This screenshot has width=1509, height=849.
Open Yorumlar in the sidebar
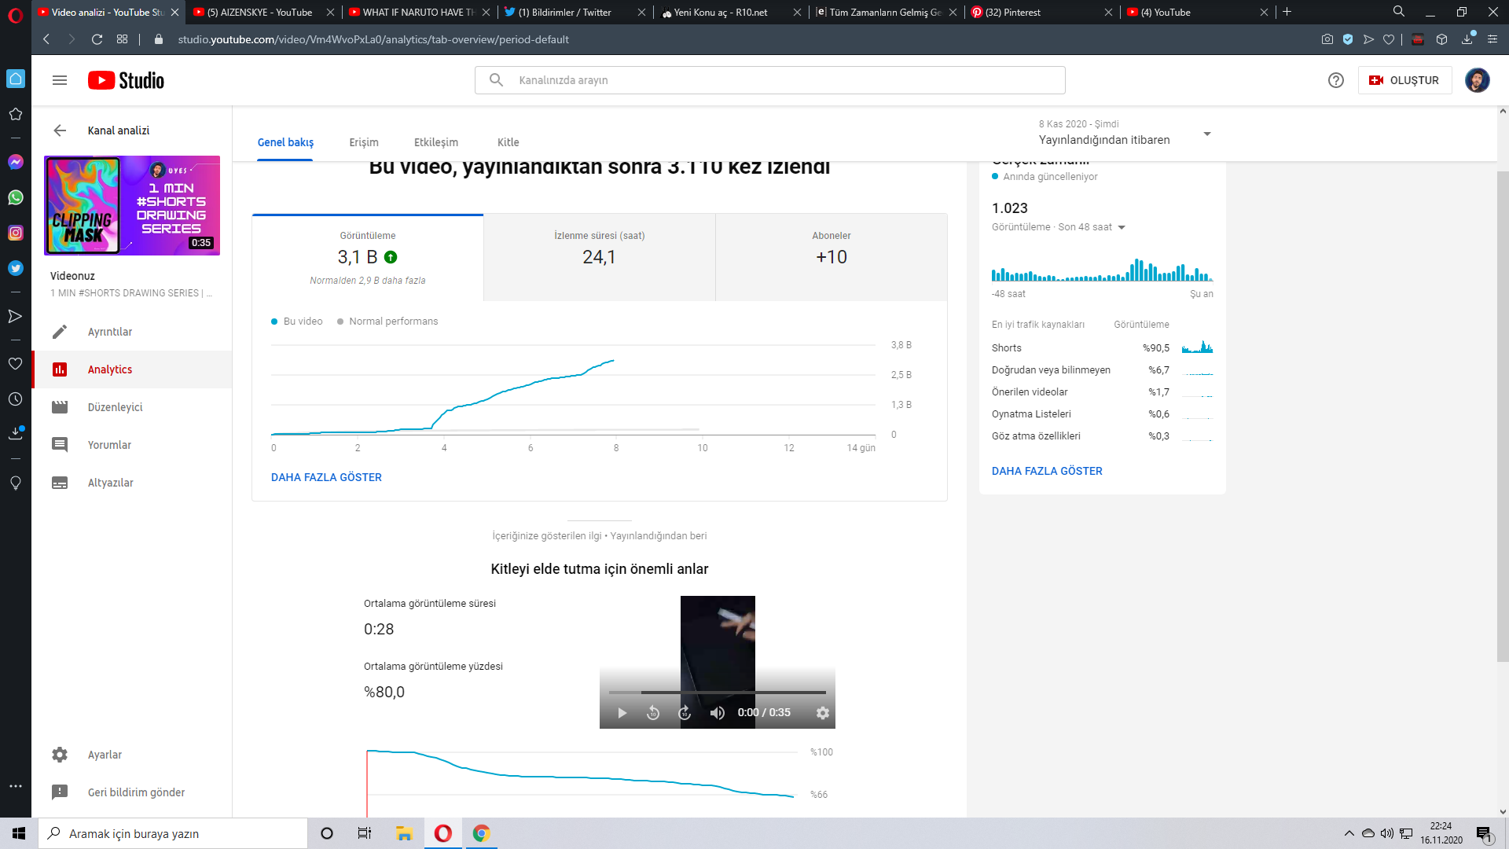pos(132,445)
